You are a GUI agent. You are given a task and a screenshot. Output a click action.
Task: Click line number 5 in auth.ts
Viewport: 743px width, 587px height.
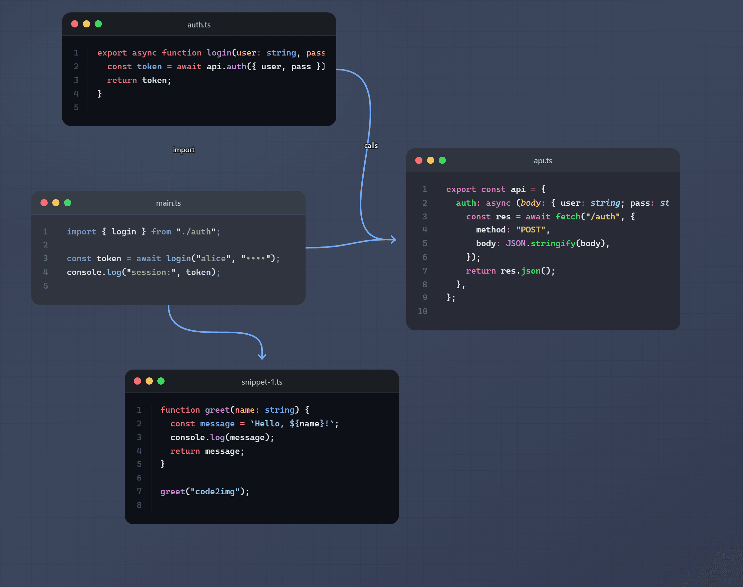(76, 107)
